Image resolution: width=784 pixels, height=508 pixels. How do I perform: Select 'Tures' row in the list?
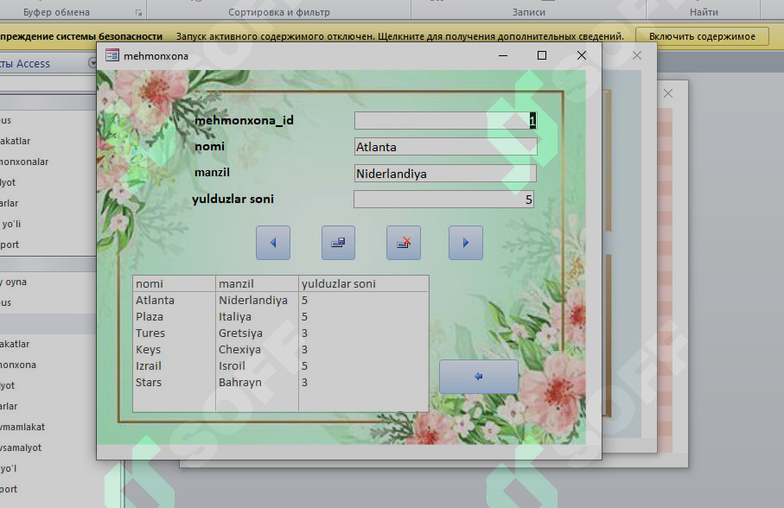(x=281, y=333)
